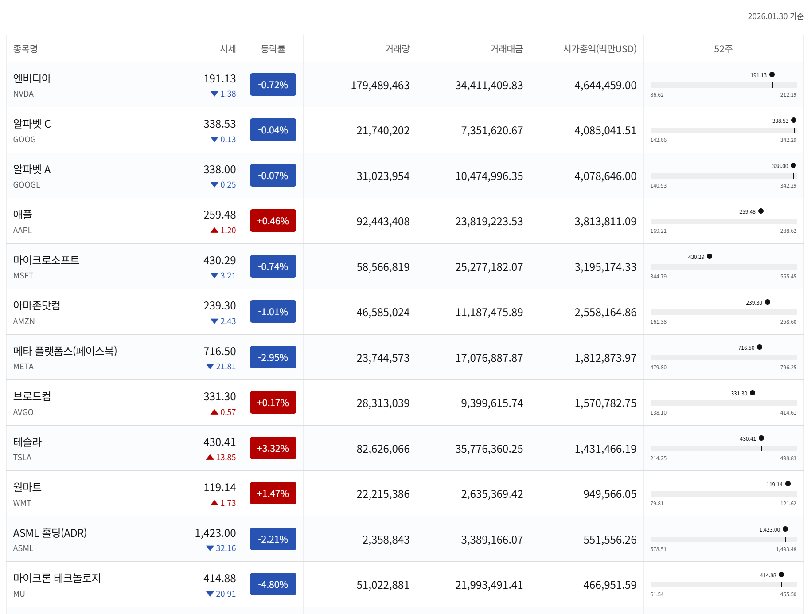The image size is (811, 614).
Task: Click the 2026.01.30 기준 date label
Action: (776, 16)
